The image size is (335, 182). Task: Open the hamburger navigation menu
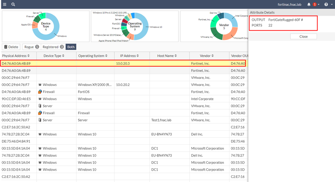coord(4,4)
